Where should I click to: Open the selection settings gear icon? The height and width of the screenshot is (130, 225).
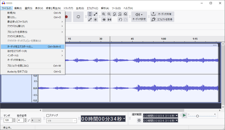click(139, 120)
